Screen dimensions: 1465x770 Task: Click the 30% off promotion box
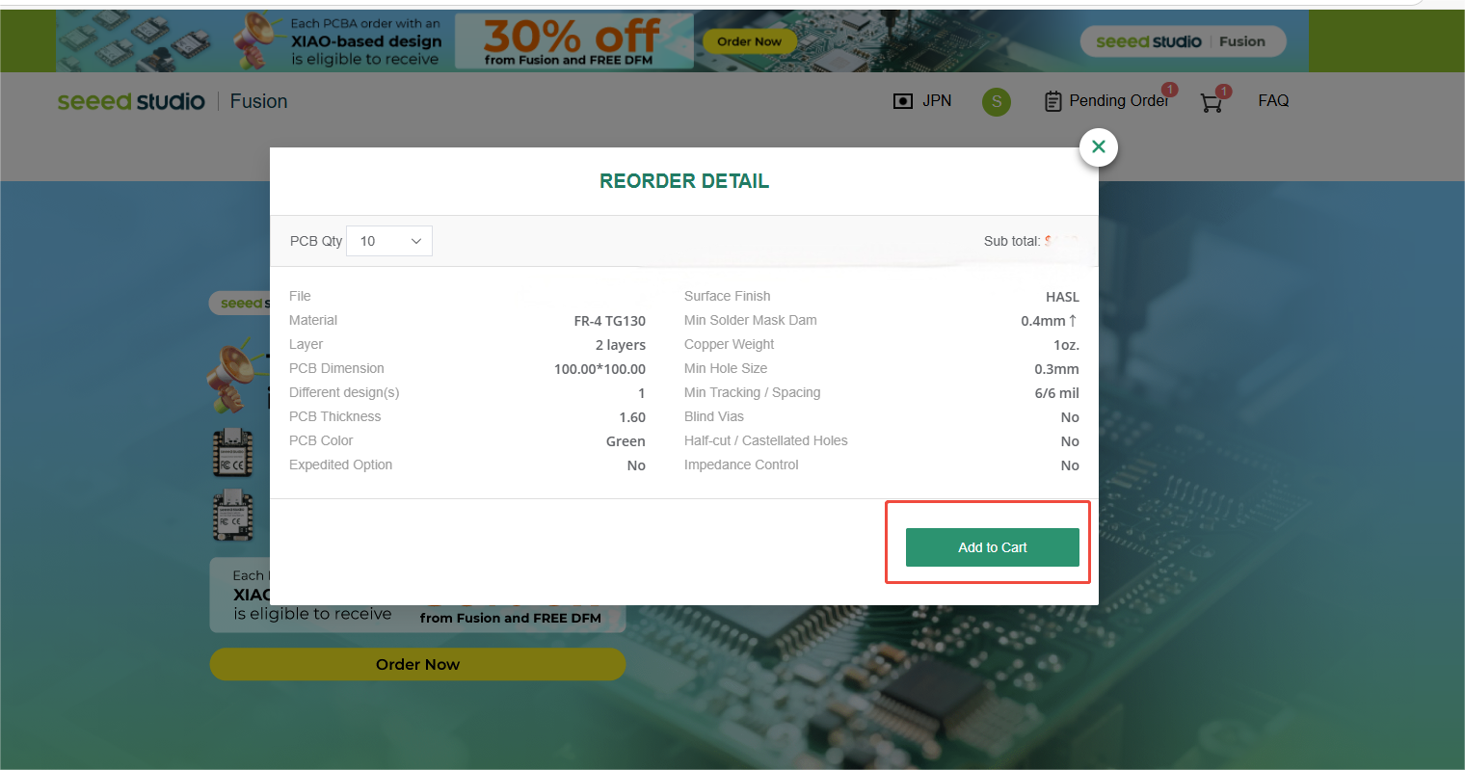[573, 41]
